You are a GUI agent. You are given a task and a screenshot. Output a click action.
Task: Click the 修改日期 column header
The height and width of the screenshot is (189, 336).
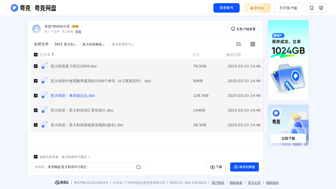coord(234,55)
